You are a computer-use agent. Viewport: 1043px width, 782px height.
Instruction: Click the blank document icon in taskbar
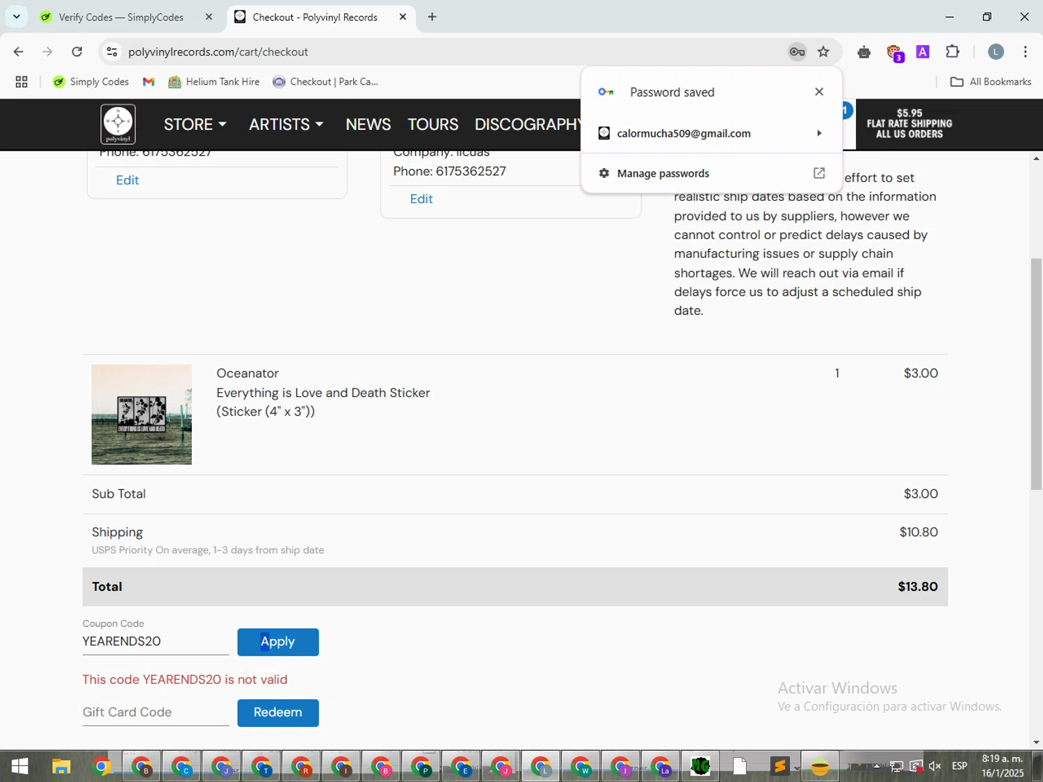(x=740, y=766)
